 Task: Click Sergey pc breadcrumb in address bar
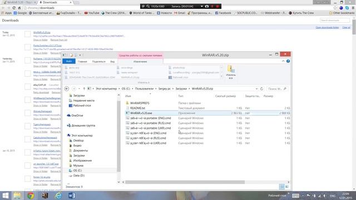tap(165, 89)
